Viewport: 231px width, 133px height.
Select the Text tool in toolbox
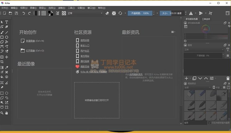point(7,22)
